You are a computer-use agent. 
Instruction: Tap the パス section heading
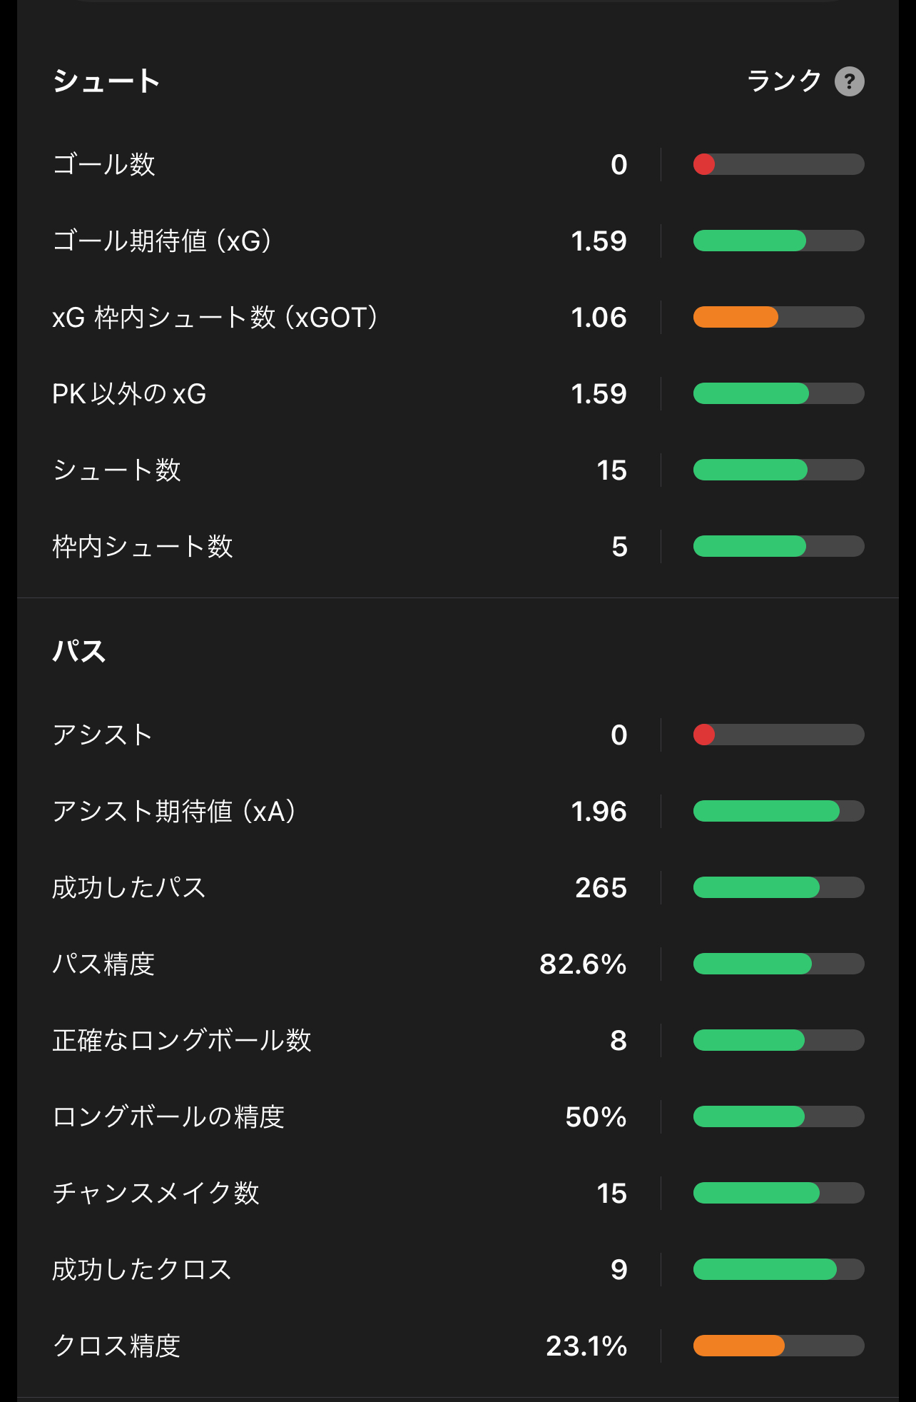(79, 651)
